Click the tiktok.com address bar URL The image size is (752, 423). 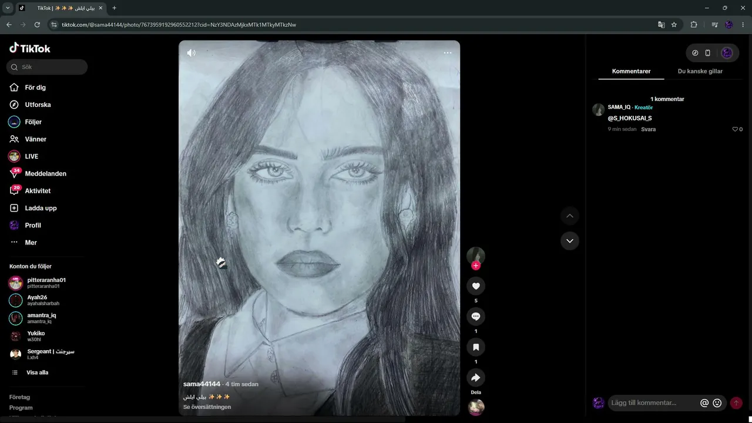[x=179, y=25]
